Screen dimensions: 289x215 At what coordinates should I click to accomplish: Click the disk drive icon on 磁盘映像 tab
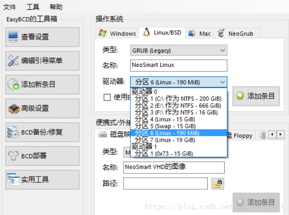pos(102,135)
